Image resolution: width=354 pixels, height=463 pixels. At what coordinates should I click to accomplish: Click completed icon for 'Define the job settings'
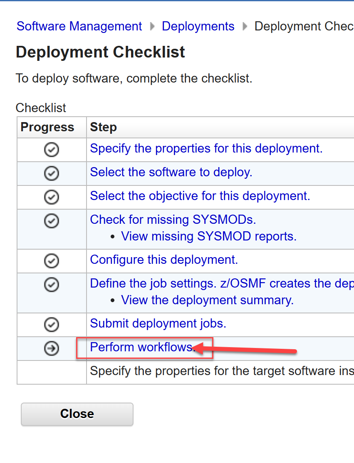click(51, 285)
